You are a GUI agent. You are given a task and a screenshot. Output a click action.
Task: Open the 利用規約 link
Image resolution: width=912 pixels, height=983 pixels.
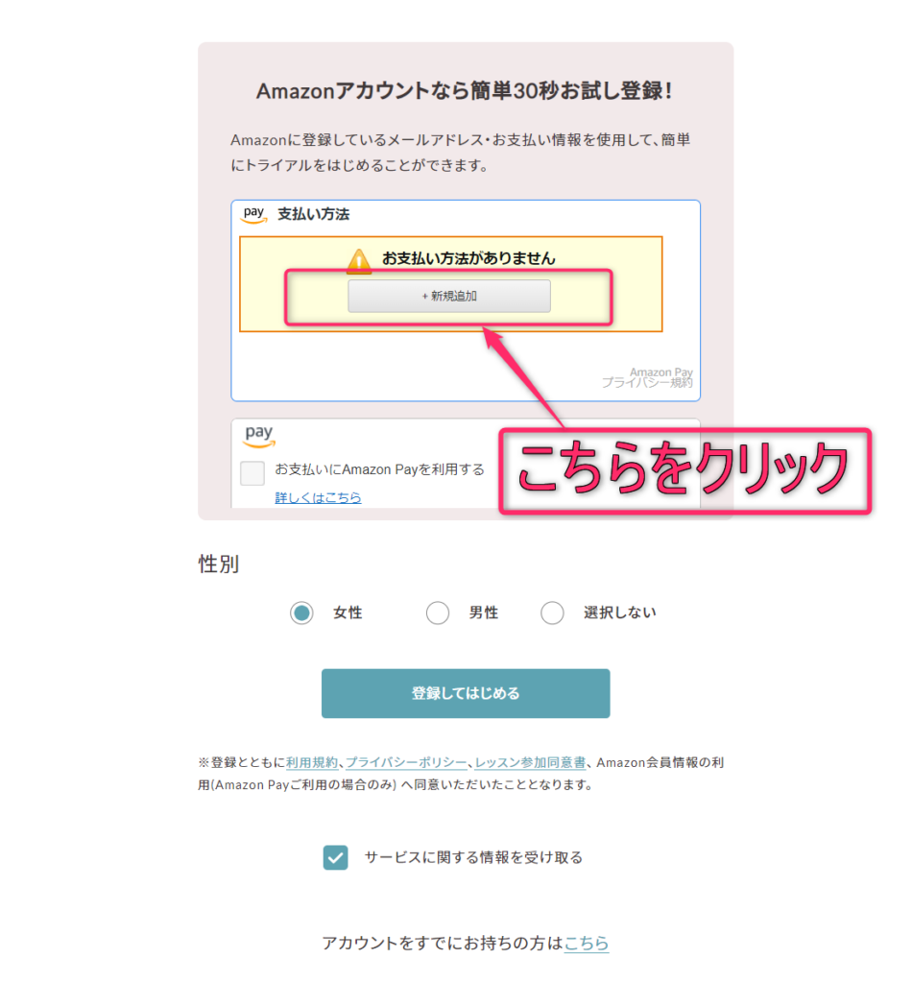pyautogui.click(x=312, y=763)
